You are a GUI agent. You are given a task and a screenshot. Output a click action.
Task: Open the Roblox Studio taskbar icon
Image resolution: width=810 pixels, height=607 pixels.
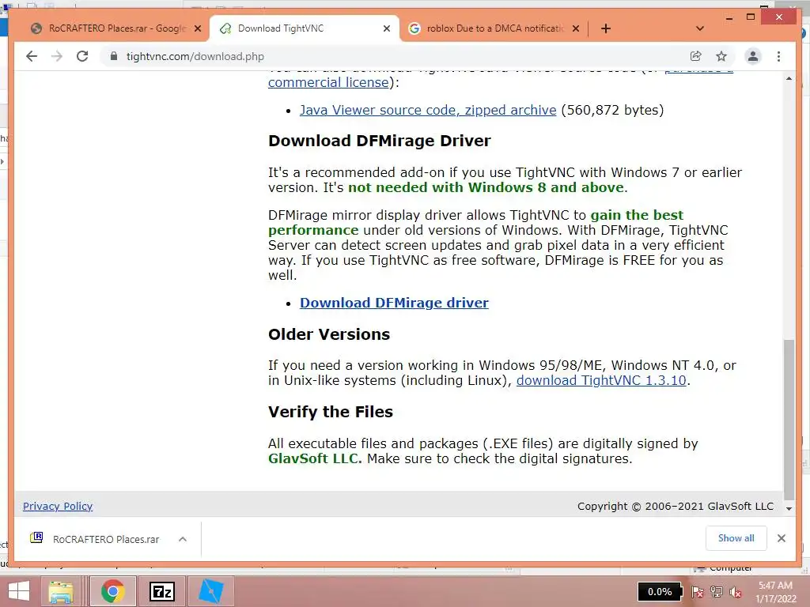210,591
